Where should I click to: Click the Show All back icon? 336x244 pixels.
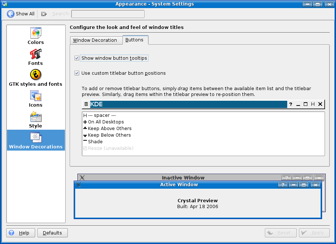11,14
